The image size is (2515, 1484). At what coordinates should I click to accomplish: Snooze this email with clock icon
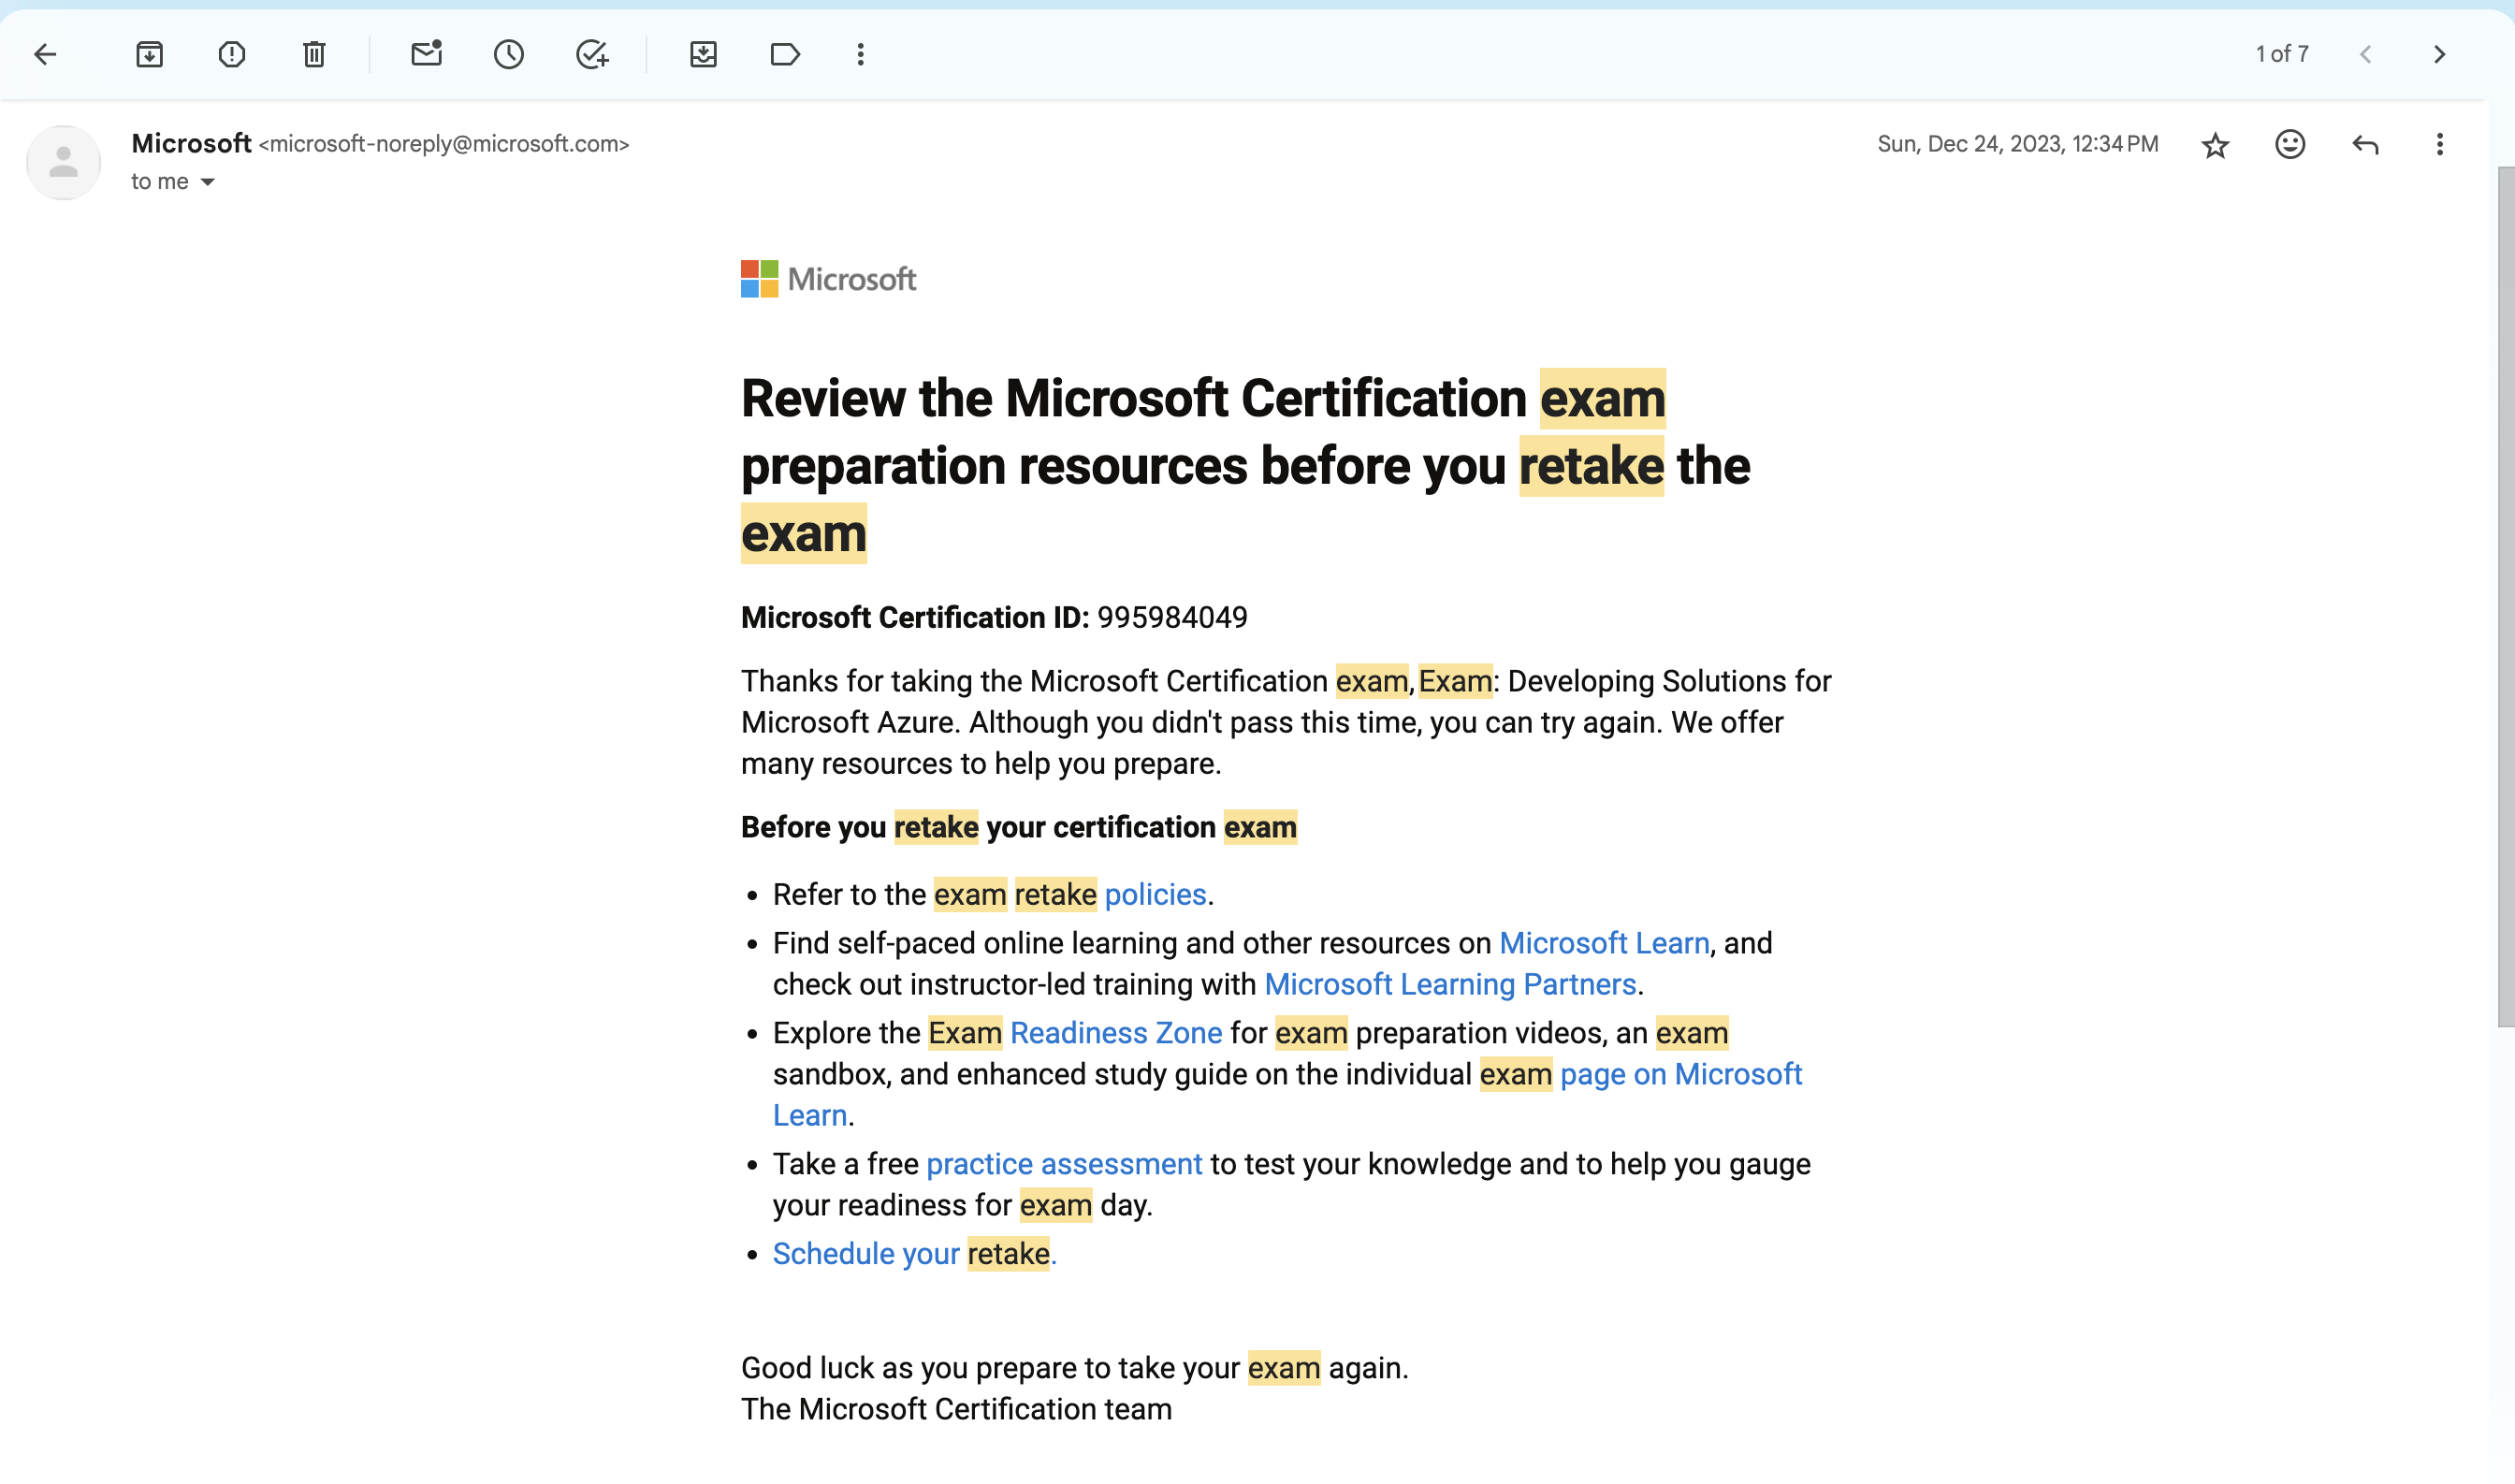[509, 54]
